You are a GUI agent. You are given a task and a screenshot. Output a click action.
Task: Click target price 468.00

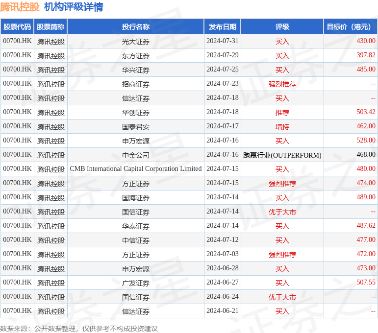pos(366,155)
